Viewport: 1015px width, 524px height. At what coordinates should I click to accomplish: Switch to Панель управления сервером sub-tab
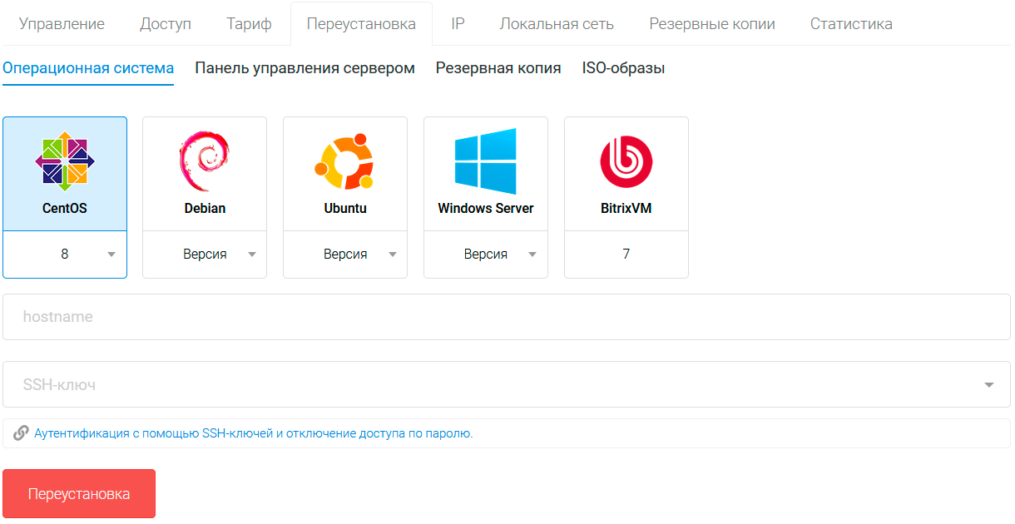point(304,68)
